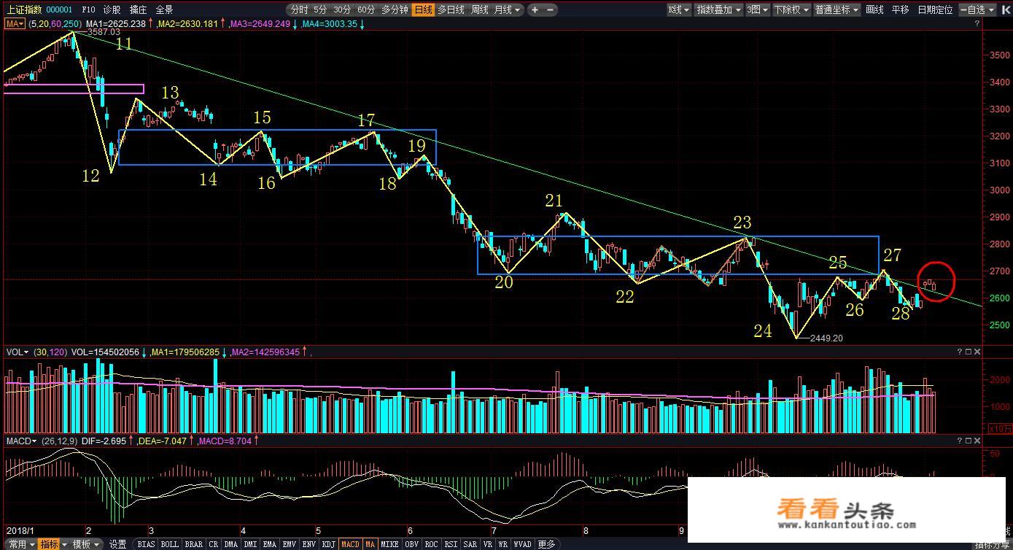Select the 30分 period
The height and width of the screenshot is (550, 1013).
click(342, 10)
